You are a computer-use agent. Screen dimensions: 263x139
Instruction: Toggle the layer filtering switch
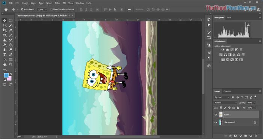(255, 97)
